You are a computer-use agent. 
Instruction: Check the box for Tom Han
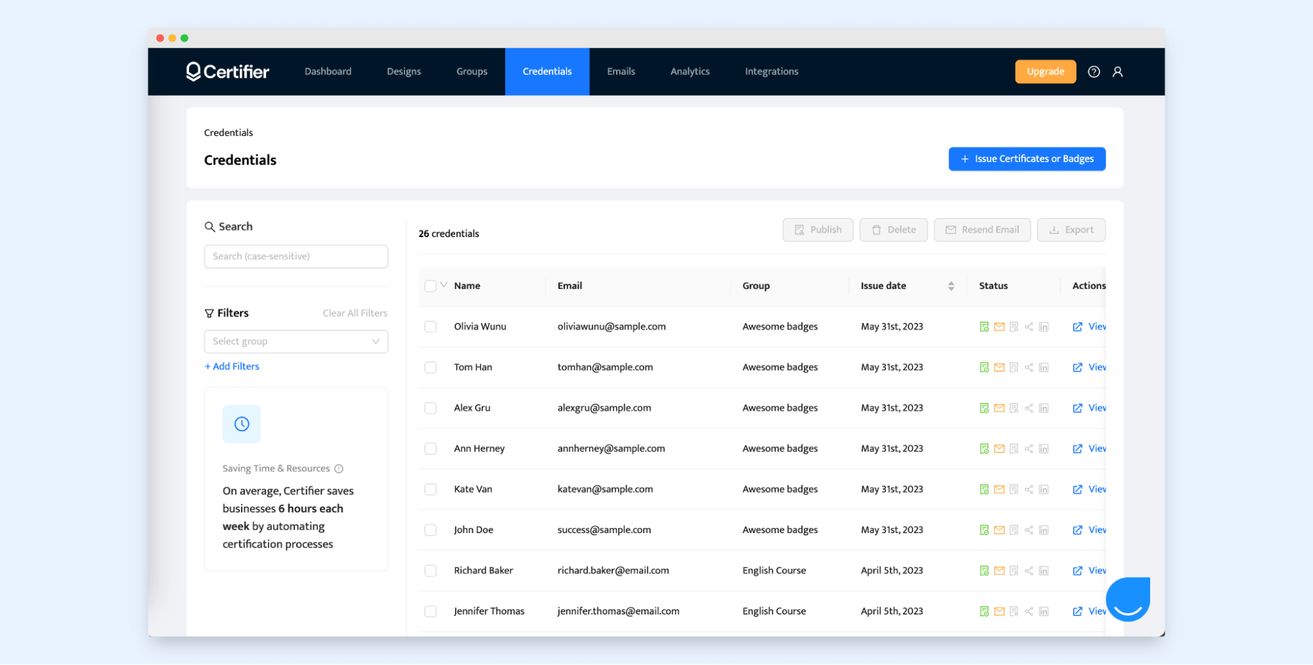[430, 368]
